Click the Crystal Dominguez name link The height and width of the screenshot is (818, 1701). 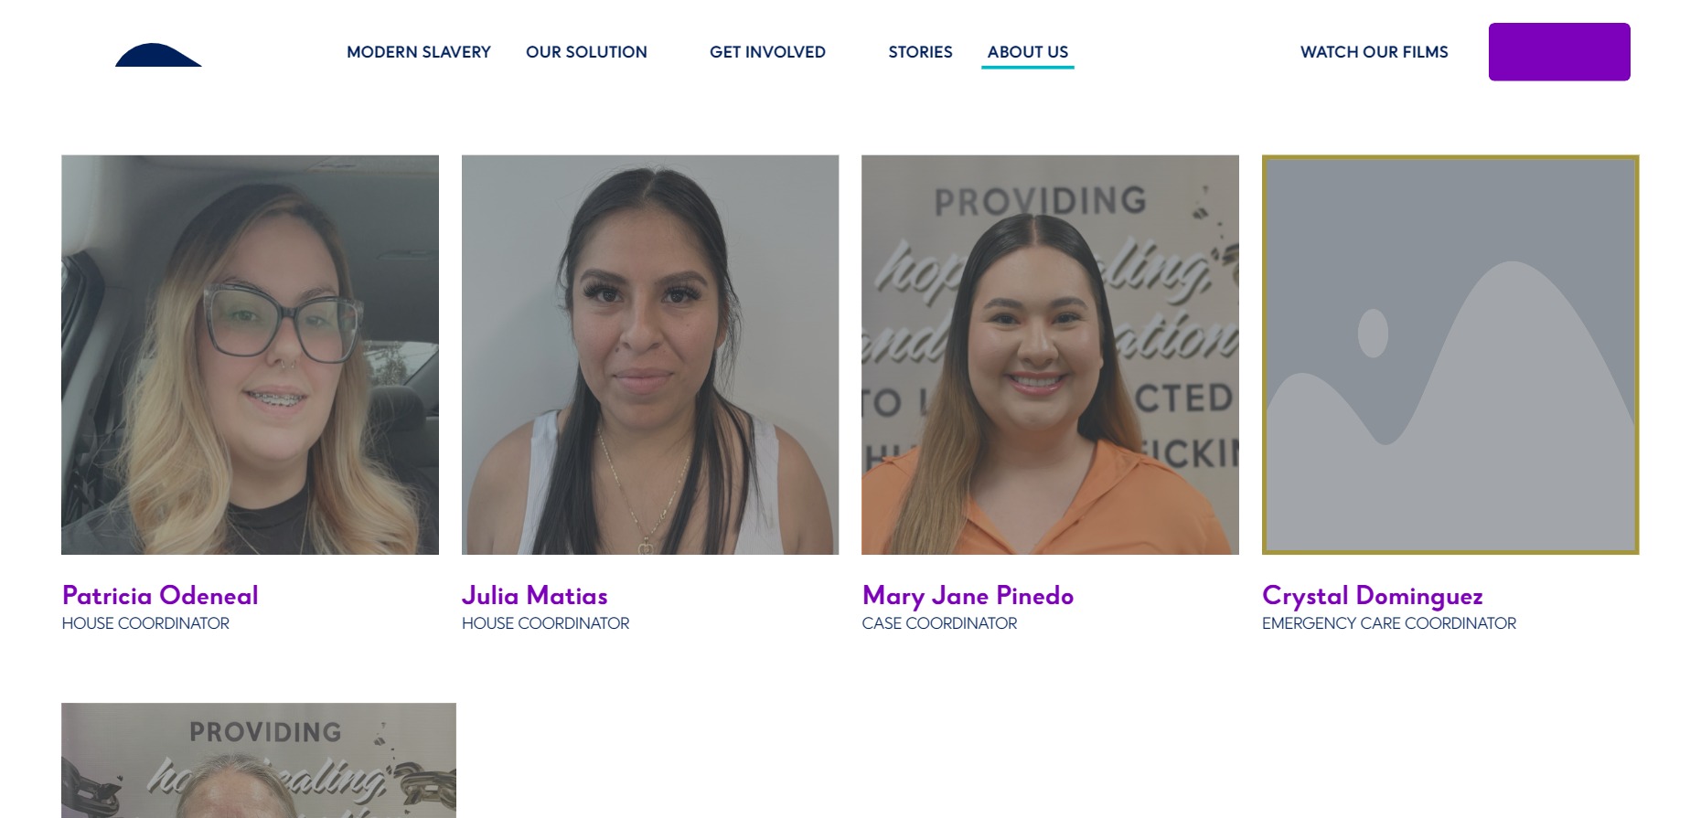click(x=1373, y=596)
